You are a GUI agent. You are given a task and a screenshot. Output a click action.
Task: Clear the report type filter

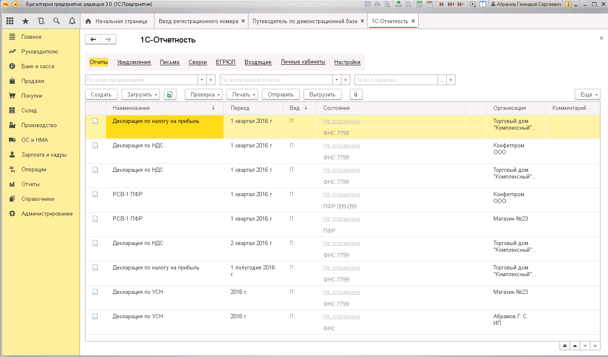pyautogui.click(x=346, y=80)
